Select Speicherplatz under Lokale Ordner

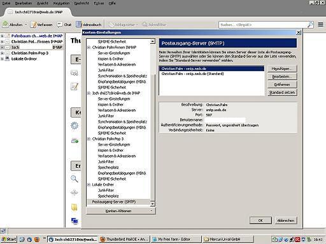click(x=108, y=196)
